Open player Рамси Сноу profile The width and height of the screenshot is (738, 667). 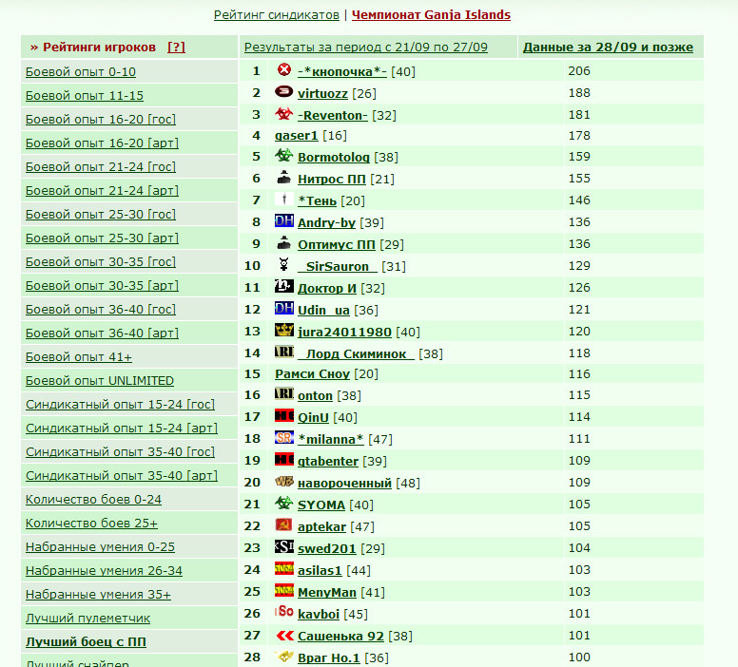[x=313, y=374]
